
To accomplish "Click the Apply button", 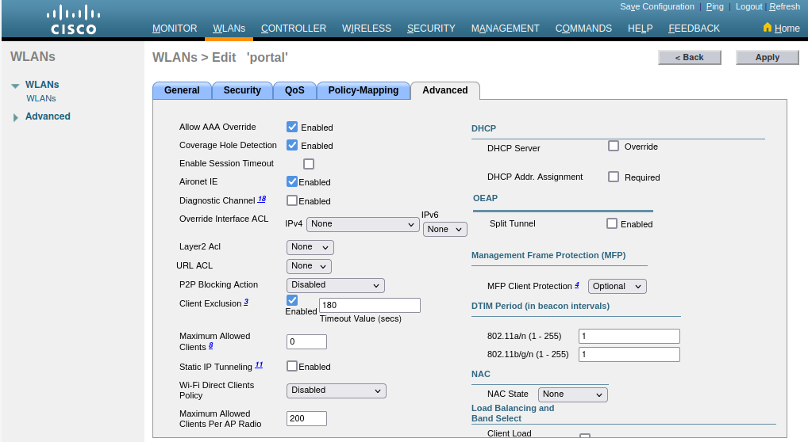I will click(767, 57).
